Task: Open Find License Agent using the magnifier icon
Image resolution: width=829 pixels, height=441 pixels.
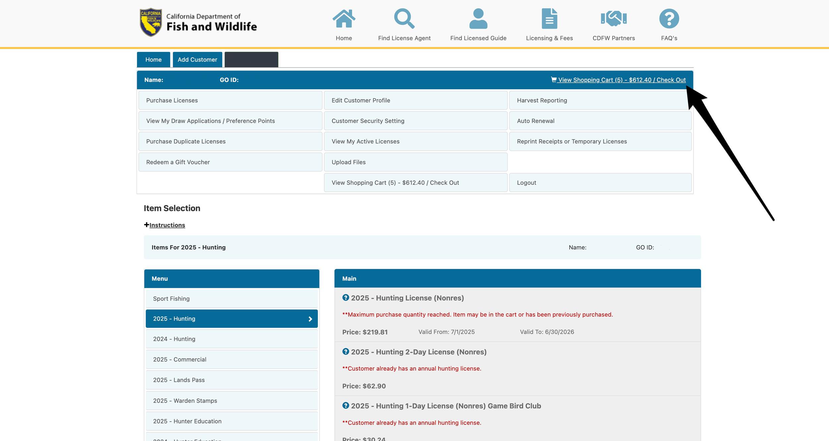Action: click(404, 19)
